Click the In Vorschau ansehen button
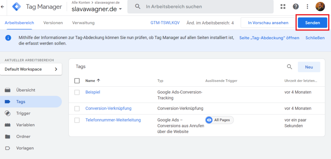This screenshot has height=159, width=331. coord(268,23)
